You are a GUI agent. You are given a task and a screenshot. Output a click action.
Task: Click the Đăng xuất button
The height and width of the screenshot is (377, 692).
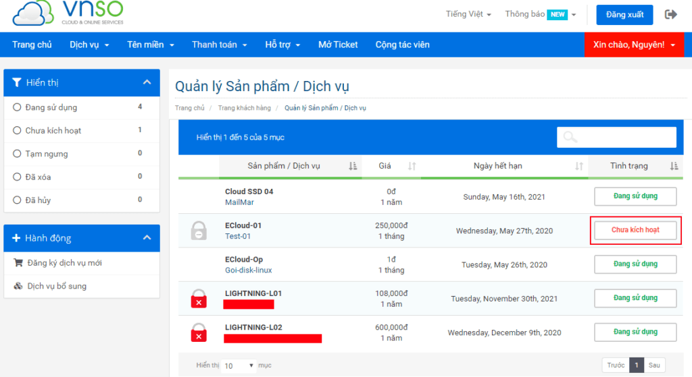click(624, 15)
